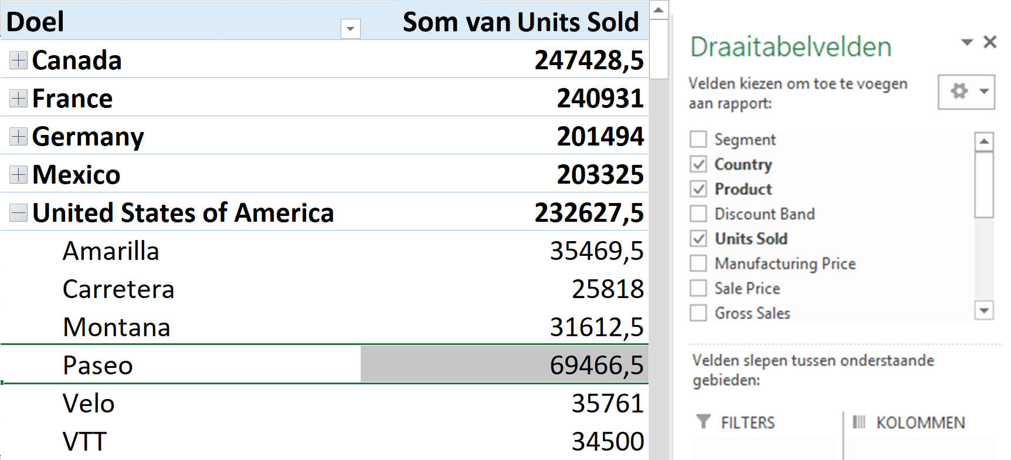Expand the Germany row
The width and height of the screenshot is (1011, 460).
point(19,136)
